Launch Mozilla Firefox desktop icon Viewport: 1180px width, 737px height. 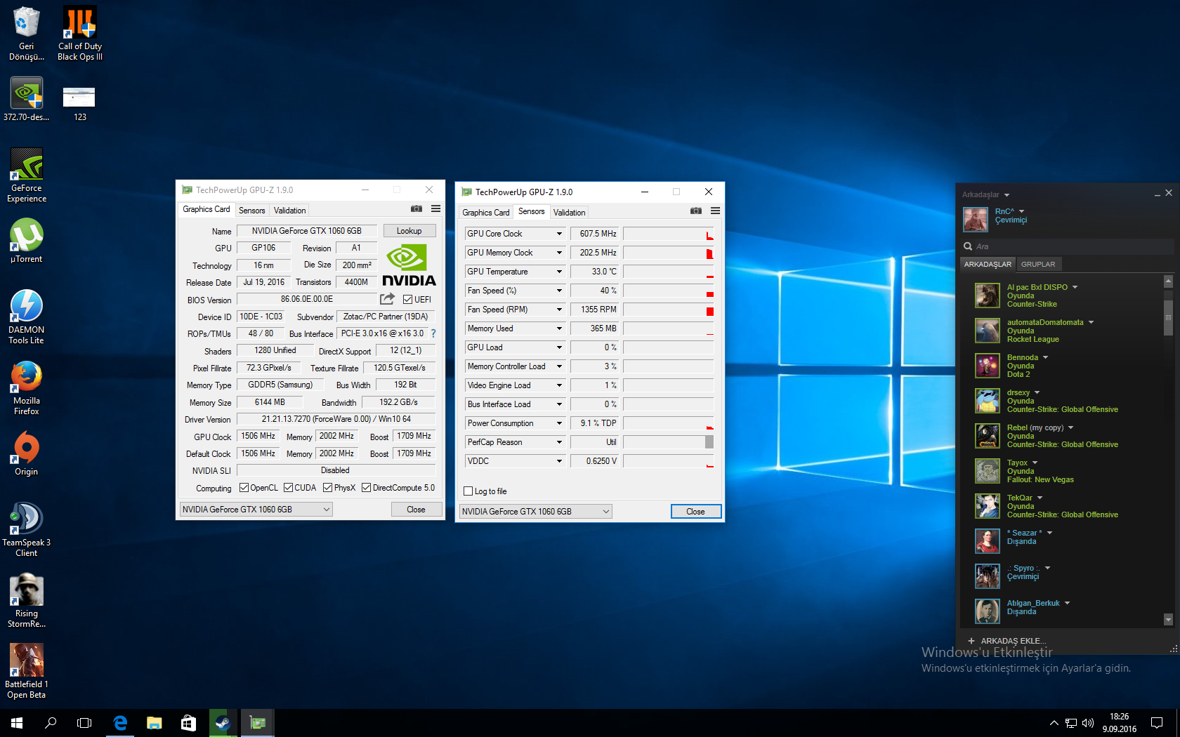(27, 387)
